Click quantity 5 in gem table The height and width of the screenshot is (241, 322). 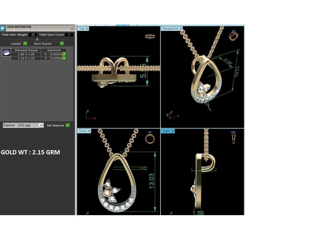coord(46,58)
